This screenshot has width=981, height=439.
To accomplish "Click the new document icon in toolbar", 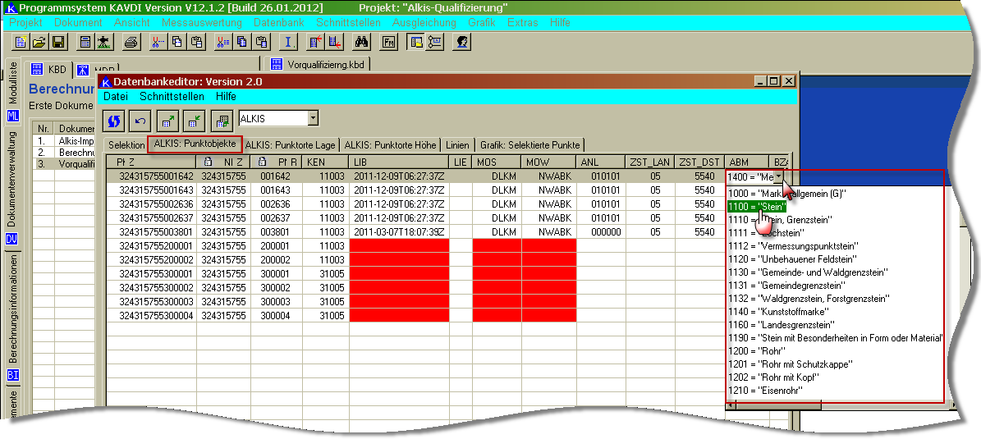I will [x=21, y=42].
